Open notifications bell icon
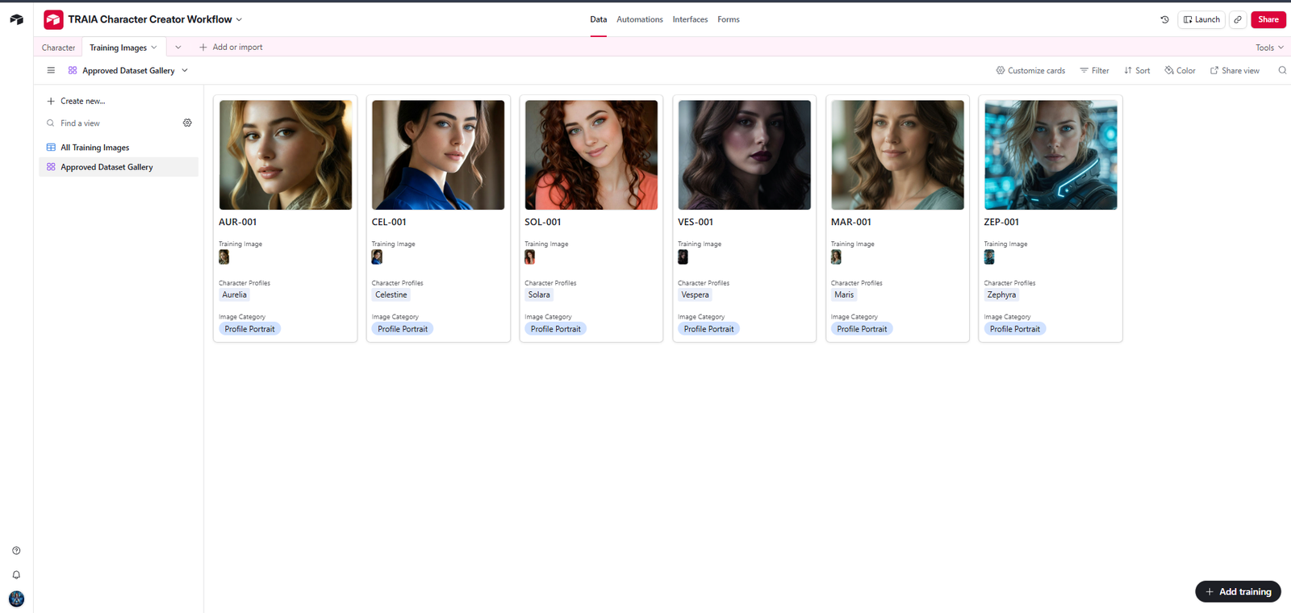The width and height of the screenshot is (1291, 613). 16,575
